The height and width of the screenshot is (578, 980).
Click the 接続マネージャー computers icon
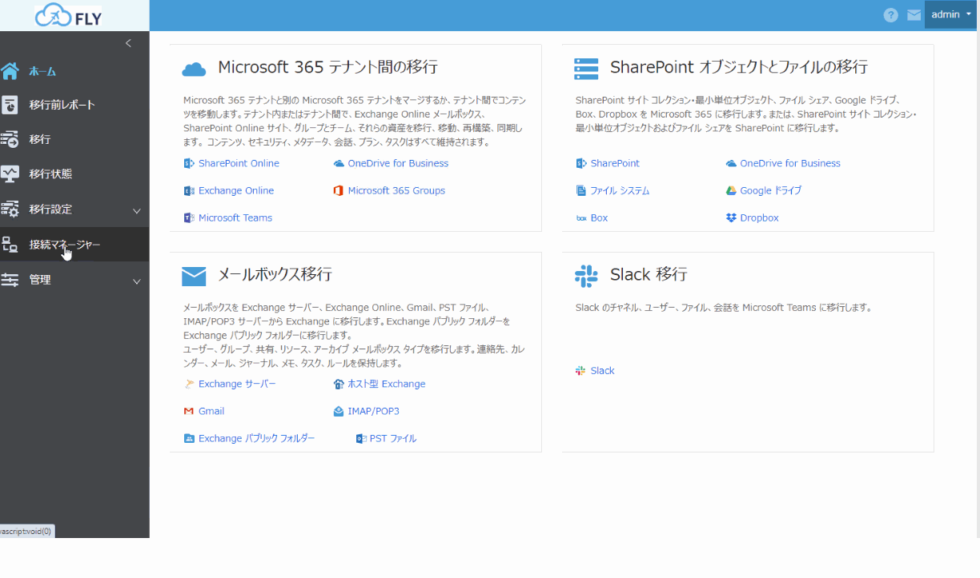pos(10,245)
